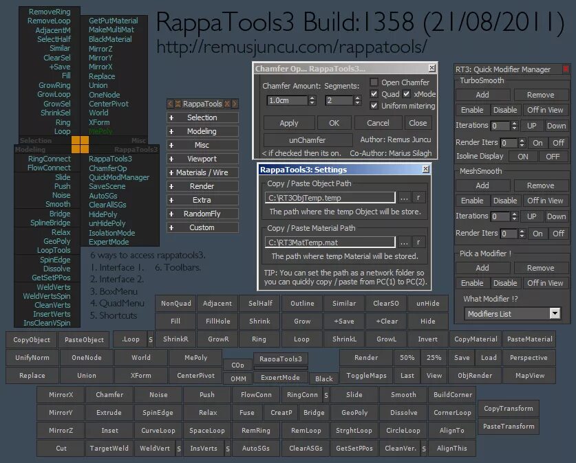Click the right orange X in RappaTools header
The width and height of the screenshot is (576, 463).
[227, 104]
